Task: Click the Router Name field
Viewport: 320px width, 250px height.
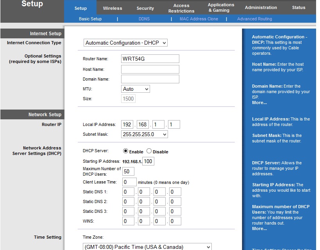Action: click(150, 59)
